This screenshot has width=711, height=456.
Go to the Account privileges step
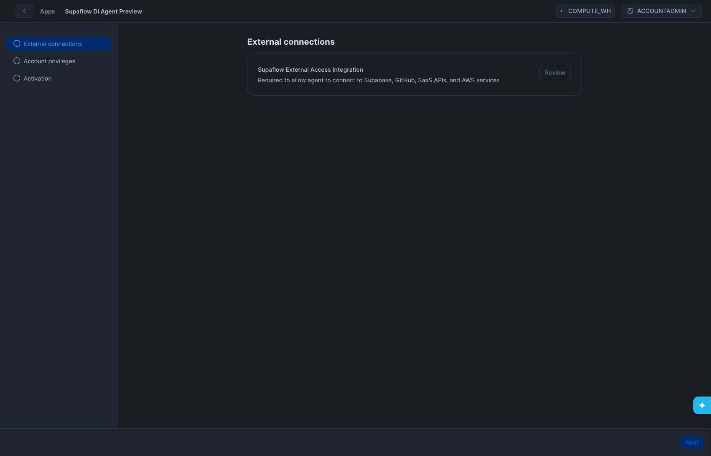tap(49, 61)
